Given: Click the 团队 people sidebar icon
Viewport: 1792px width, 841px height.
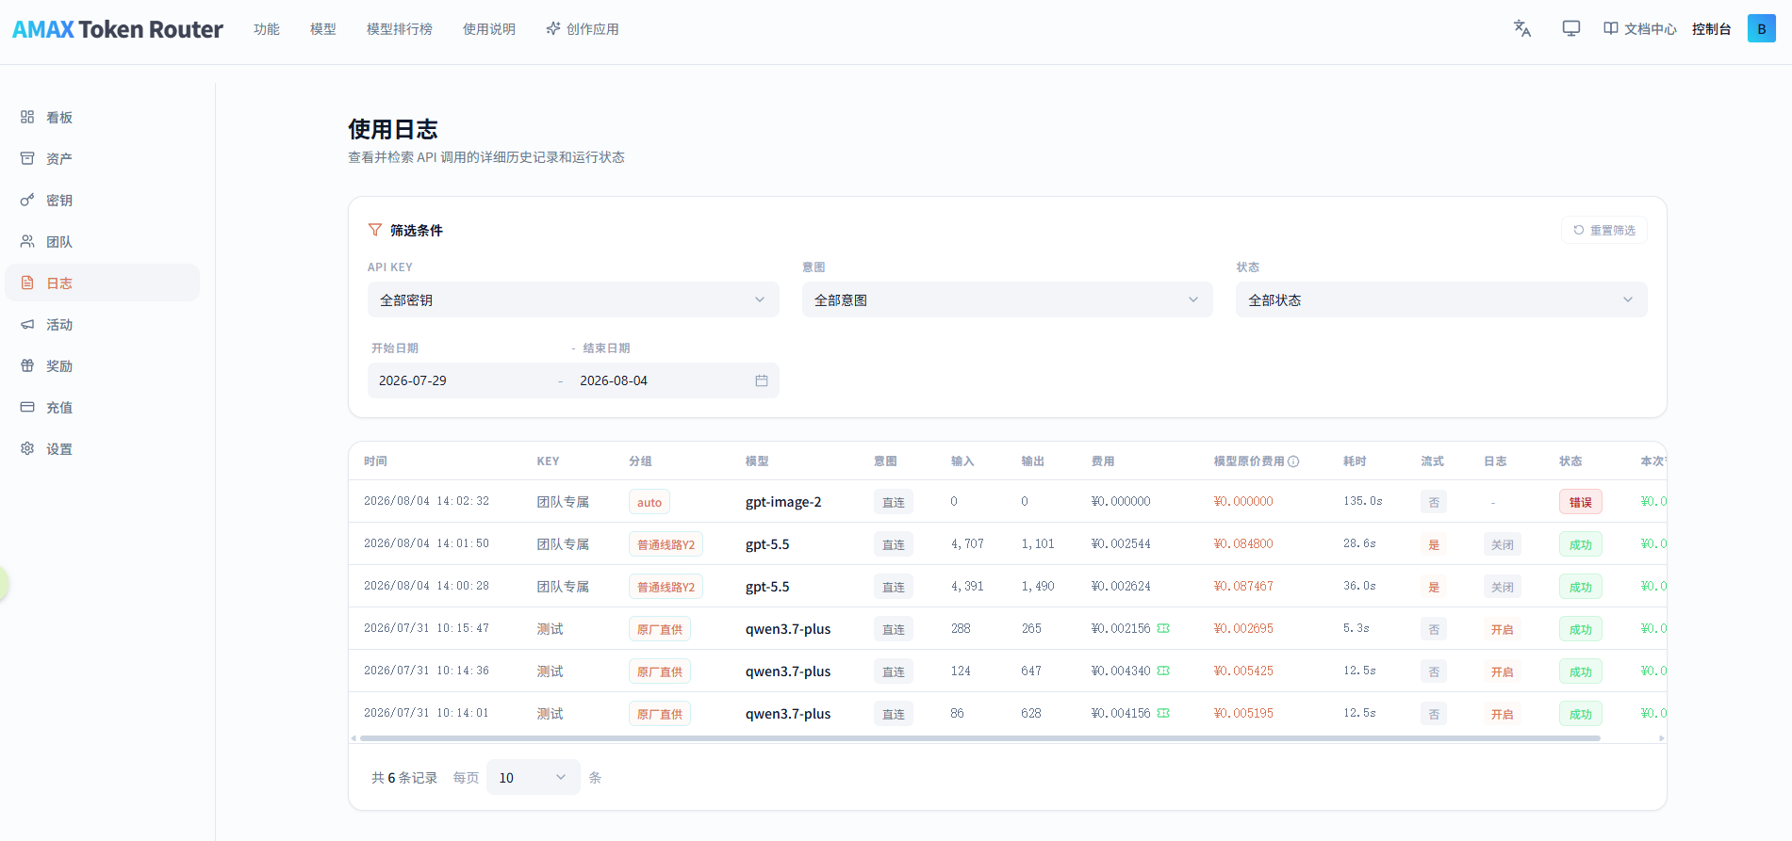Looking at the screenshot, I should point(27,241).
